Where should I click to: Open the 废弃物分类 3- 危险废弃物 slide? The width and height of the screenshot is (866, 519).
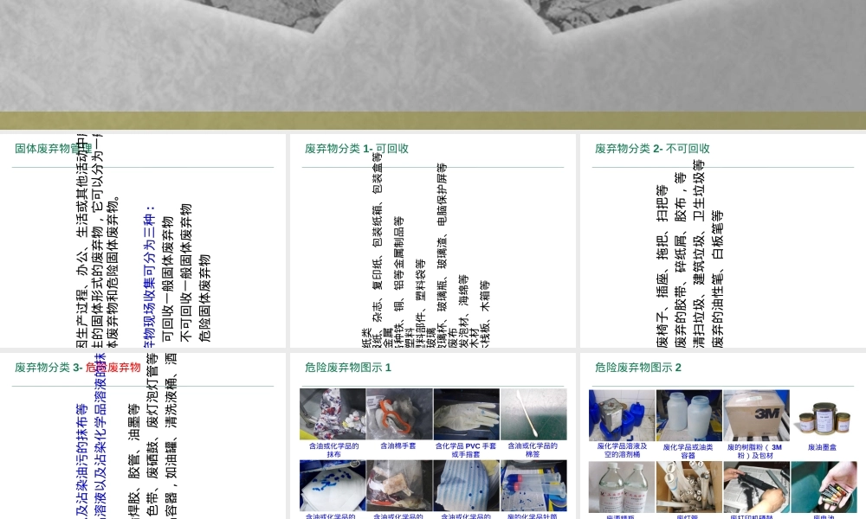[x=143, y=436]
